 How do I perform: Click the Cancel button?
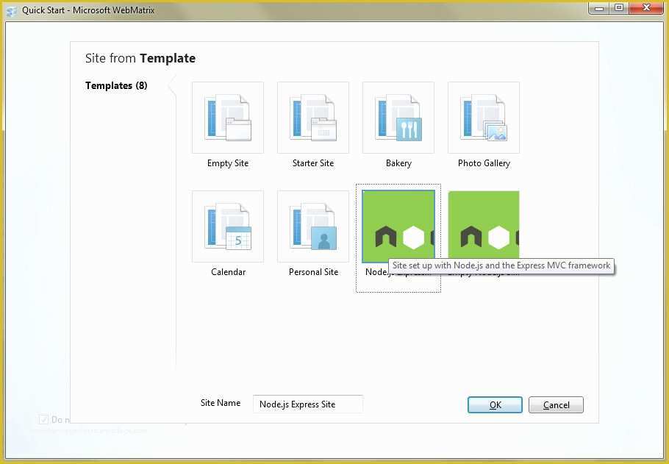[x=556, y=404]
